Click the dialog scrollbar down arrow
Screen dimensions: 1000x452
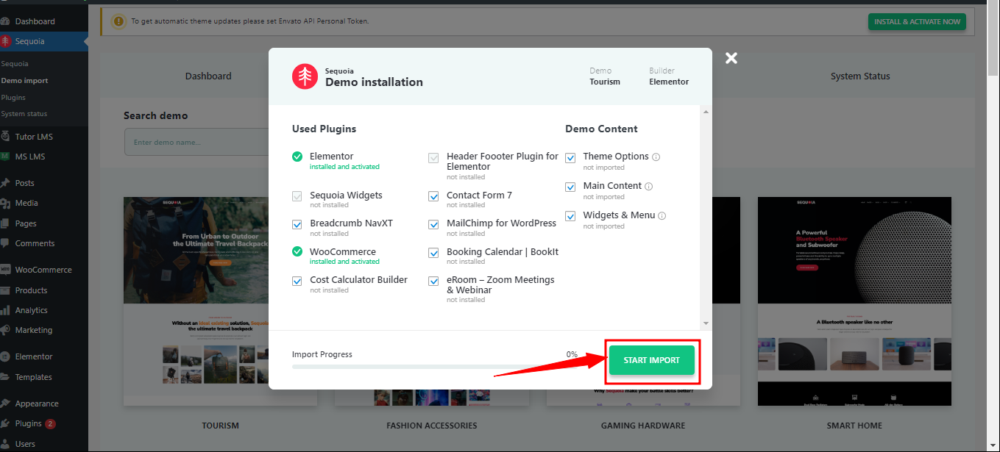(706, 323)
